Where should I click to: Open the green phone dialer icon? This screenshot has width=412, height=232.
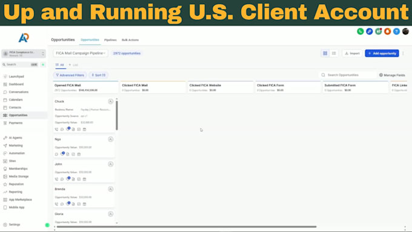pos(360,31)
